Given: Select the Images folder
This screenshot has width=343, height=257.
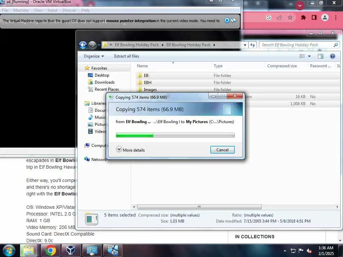Looking at the screenshot, I should 150,89.
